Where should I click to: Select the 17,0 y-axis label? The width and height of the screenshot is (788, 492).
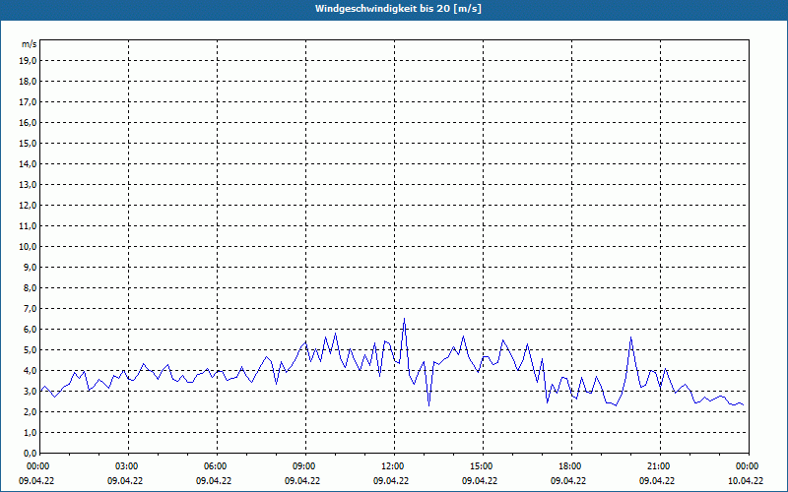point(28,102)
